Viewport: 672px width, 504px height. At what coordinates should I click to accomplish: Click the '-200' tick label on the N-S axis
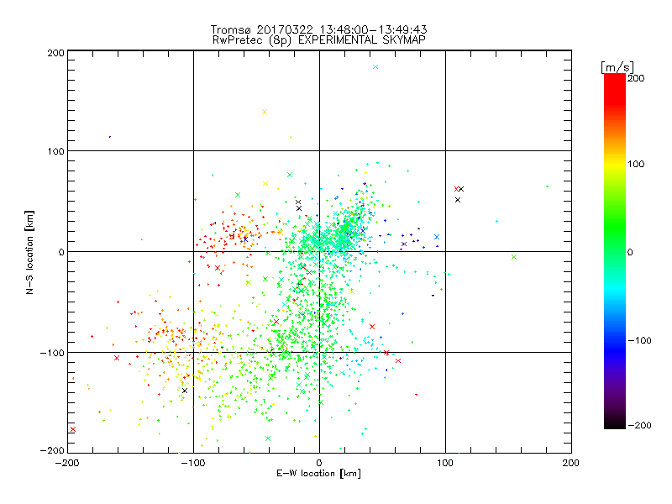[52, 450]
